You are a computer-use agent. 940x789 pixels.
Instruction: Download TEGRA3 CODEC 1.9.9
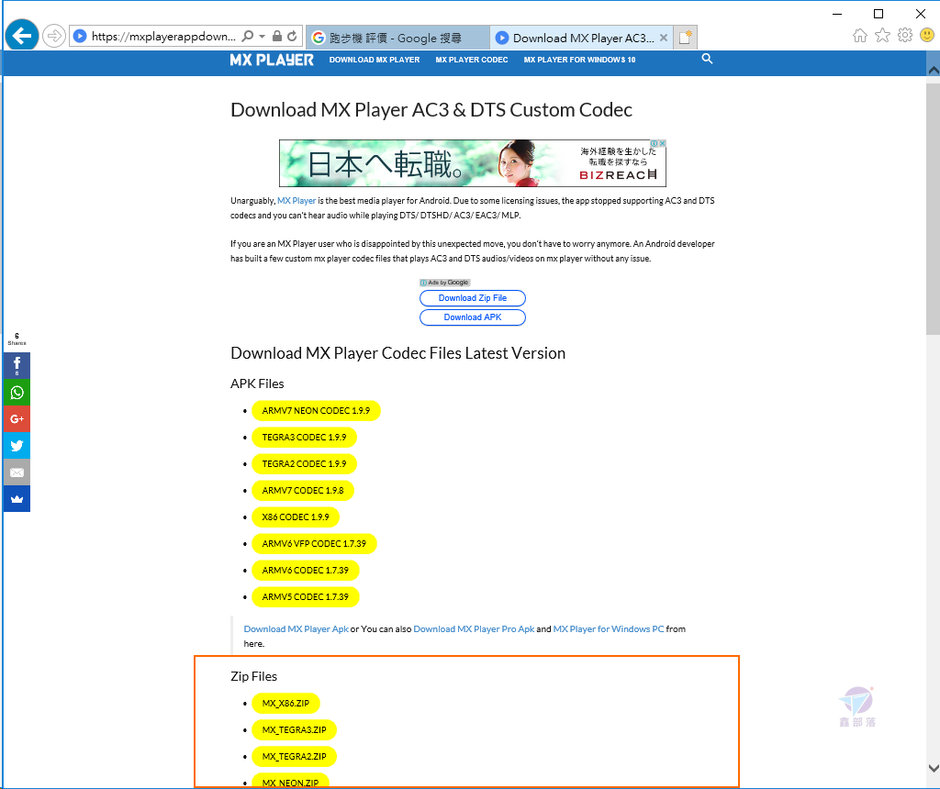pyautogui.click(x=304, y=438)
